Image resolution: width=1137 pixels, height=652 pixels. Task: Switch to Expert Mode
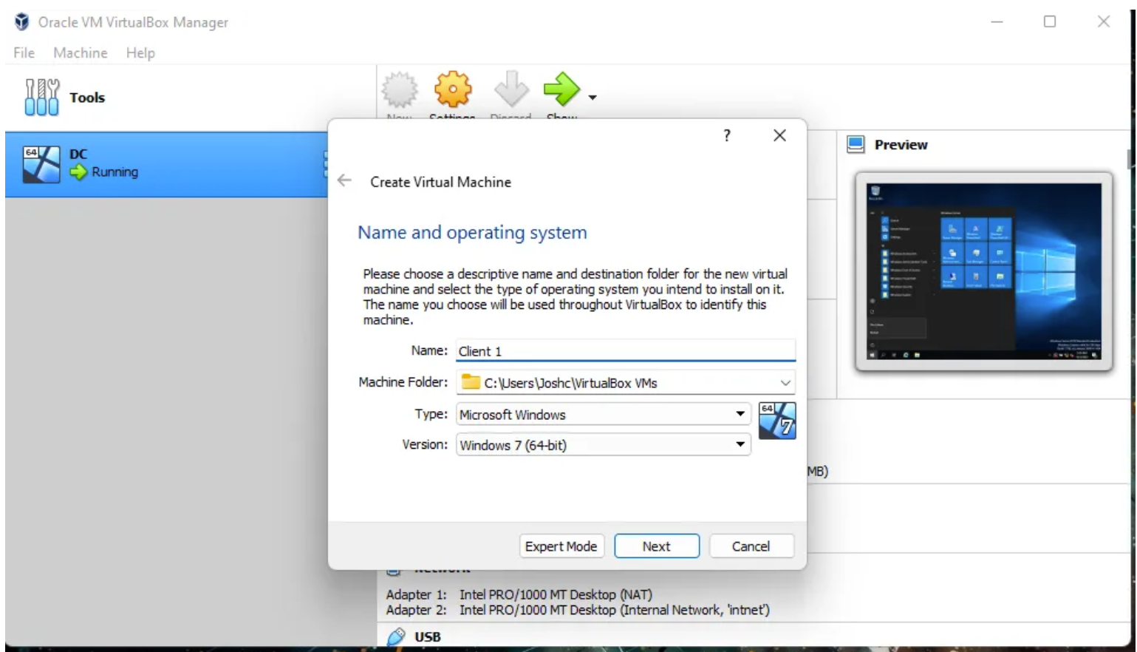point(561,546)
